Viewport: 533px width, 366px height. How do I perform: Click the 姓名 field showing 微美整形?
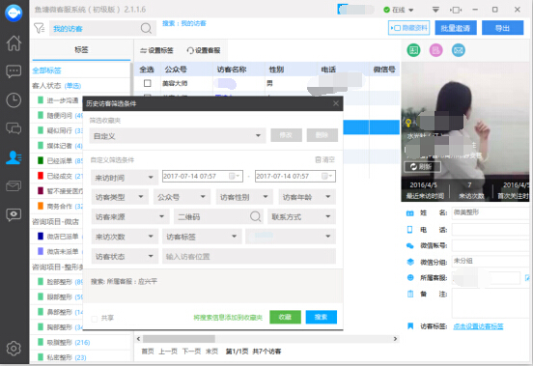pos(491,212)
